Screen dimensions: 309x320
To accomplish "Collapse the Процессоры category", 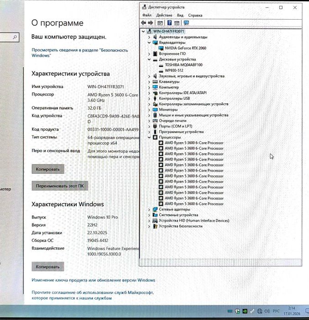I will point(149,137).
